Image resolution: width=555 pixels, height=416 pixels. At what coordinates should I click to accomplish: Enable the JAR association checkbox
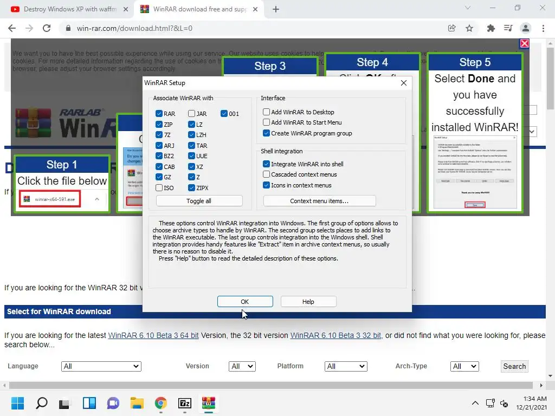pos(191,114)
